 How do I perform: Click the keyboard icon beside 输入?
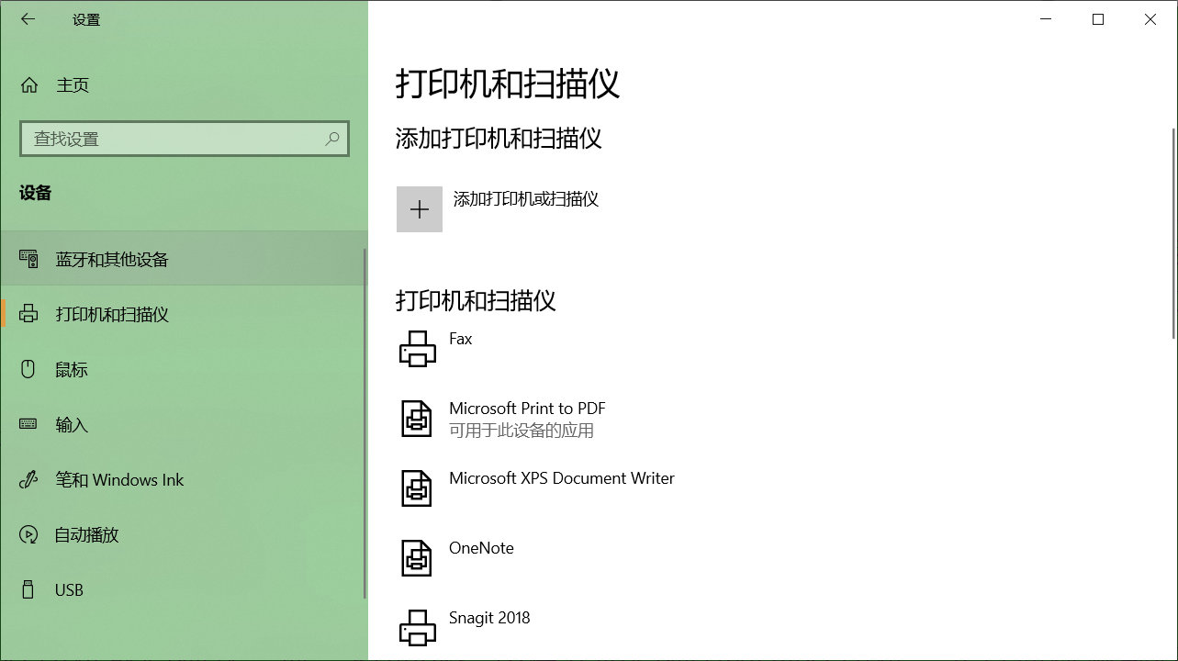28,424
